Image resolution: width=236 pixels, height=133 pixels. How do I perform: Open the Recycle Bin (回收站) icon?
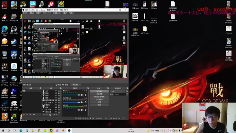4,55
